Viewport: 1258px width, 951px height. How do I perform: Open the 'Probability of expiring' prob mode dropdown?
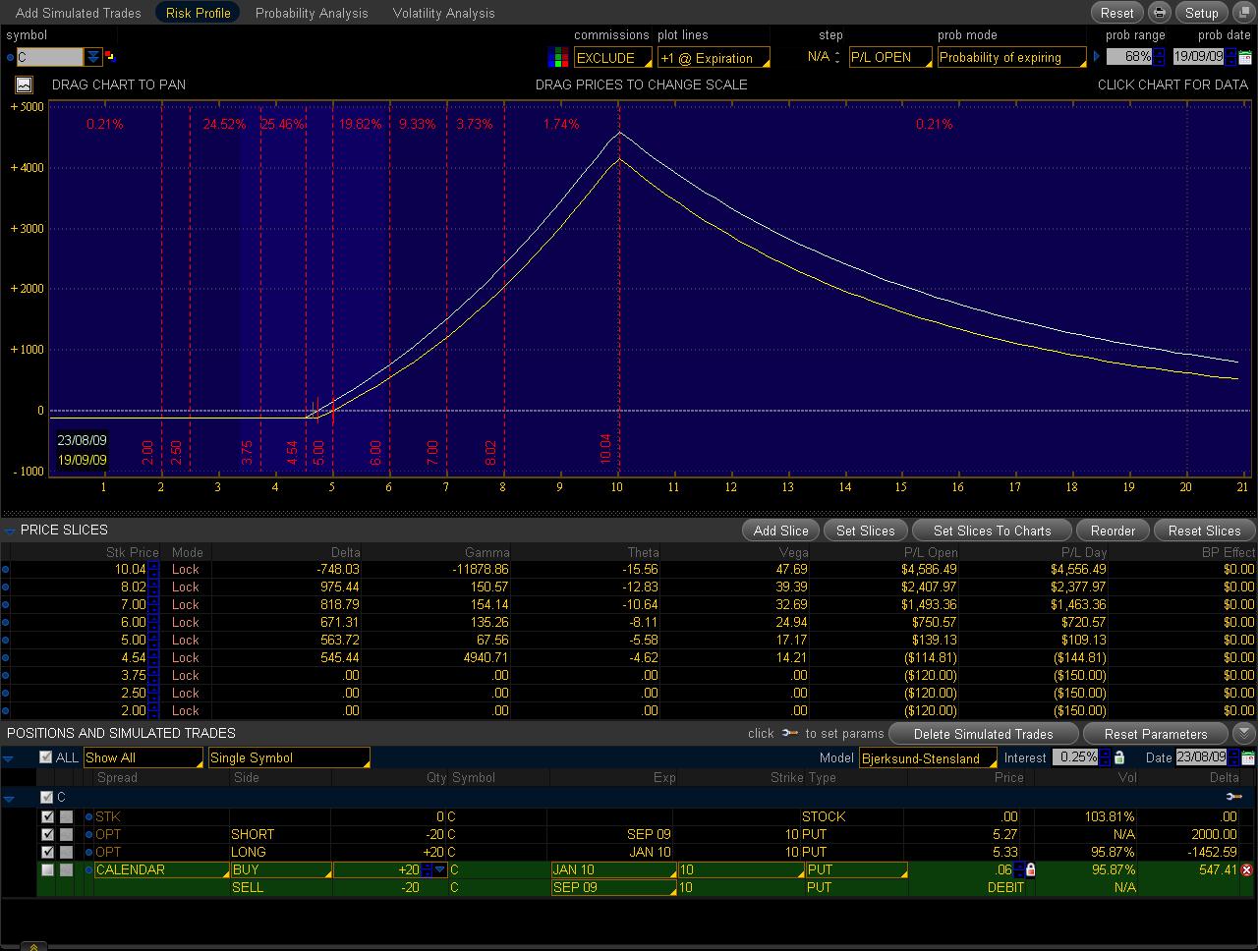coord(1011,57)
